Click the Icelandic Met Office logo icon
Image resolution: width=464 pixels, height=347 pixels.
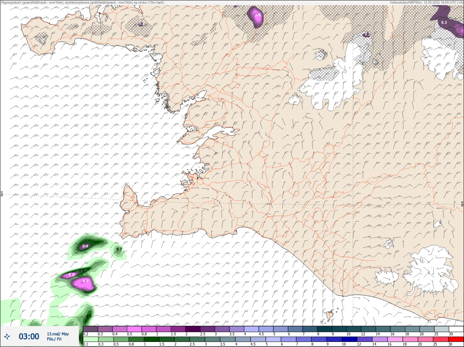7,336
